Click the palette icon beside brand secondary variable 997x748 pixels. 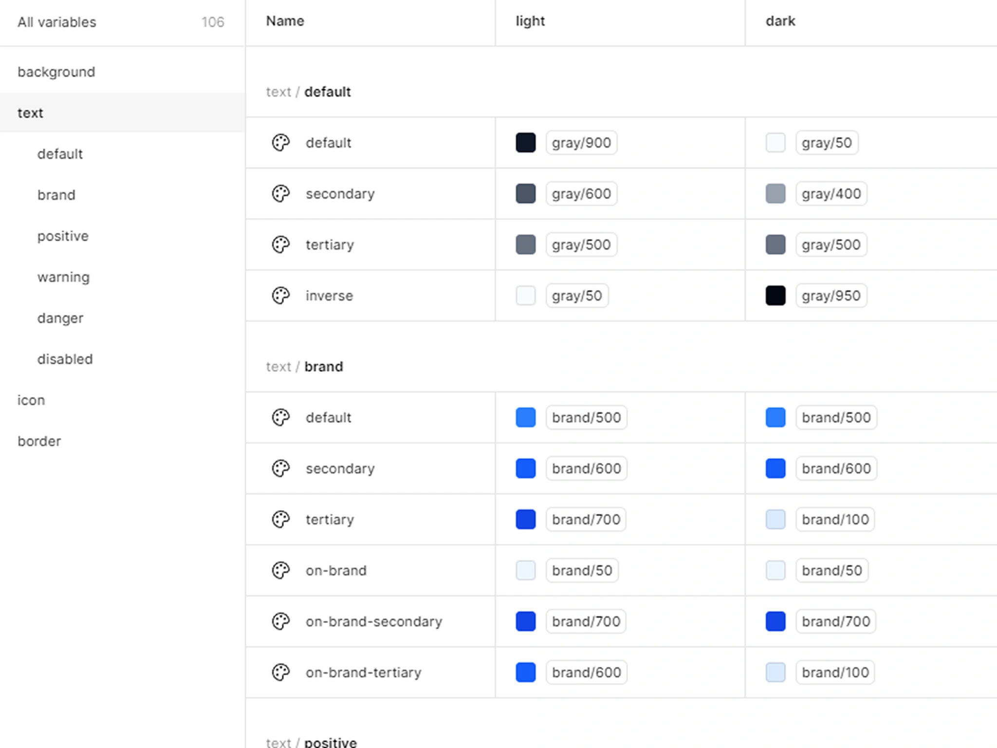[281, 468]
